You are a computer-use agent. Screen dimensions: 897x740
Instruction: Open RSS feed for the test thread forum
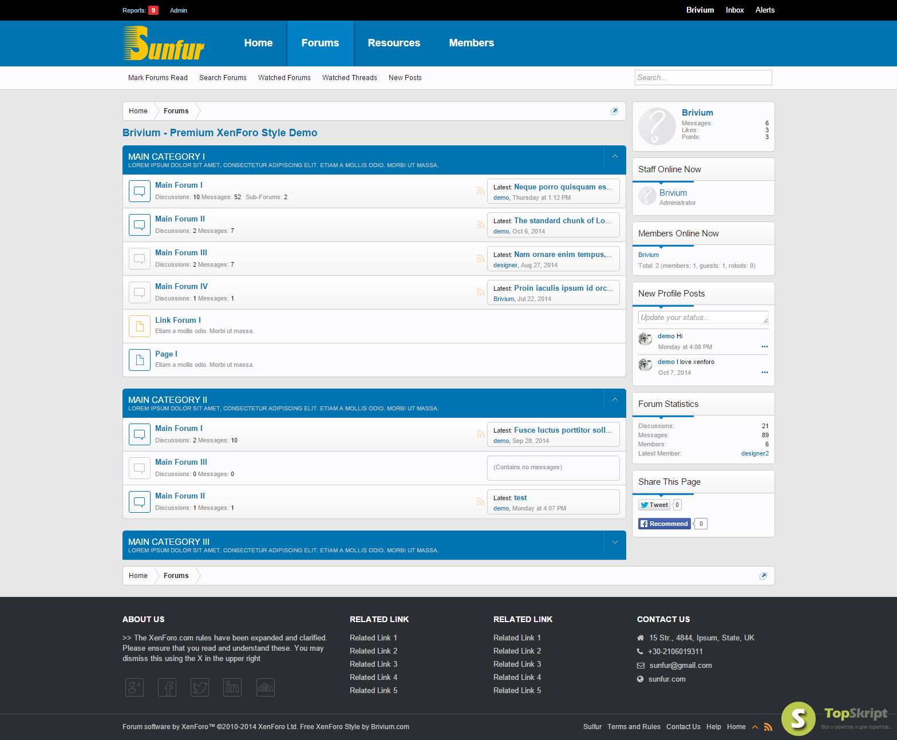480,502
